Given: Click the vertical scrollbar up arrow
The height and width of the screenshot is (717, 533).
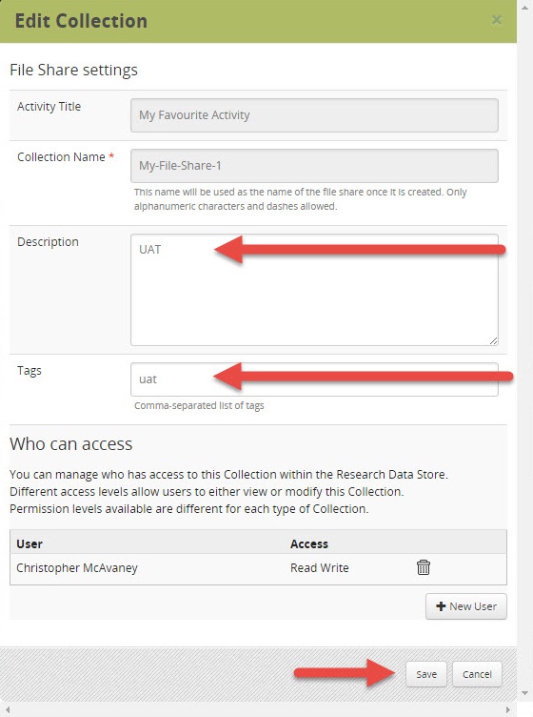Looking at the screenshot, I should 524,7.
